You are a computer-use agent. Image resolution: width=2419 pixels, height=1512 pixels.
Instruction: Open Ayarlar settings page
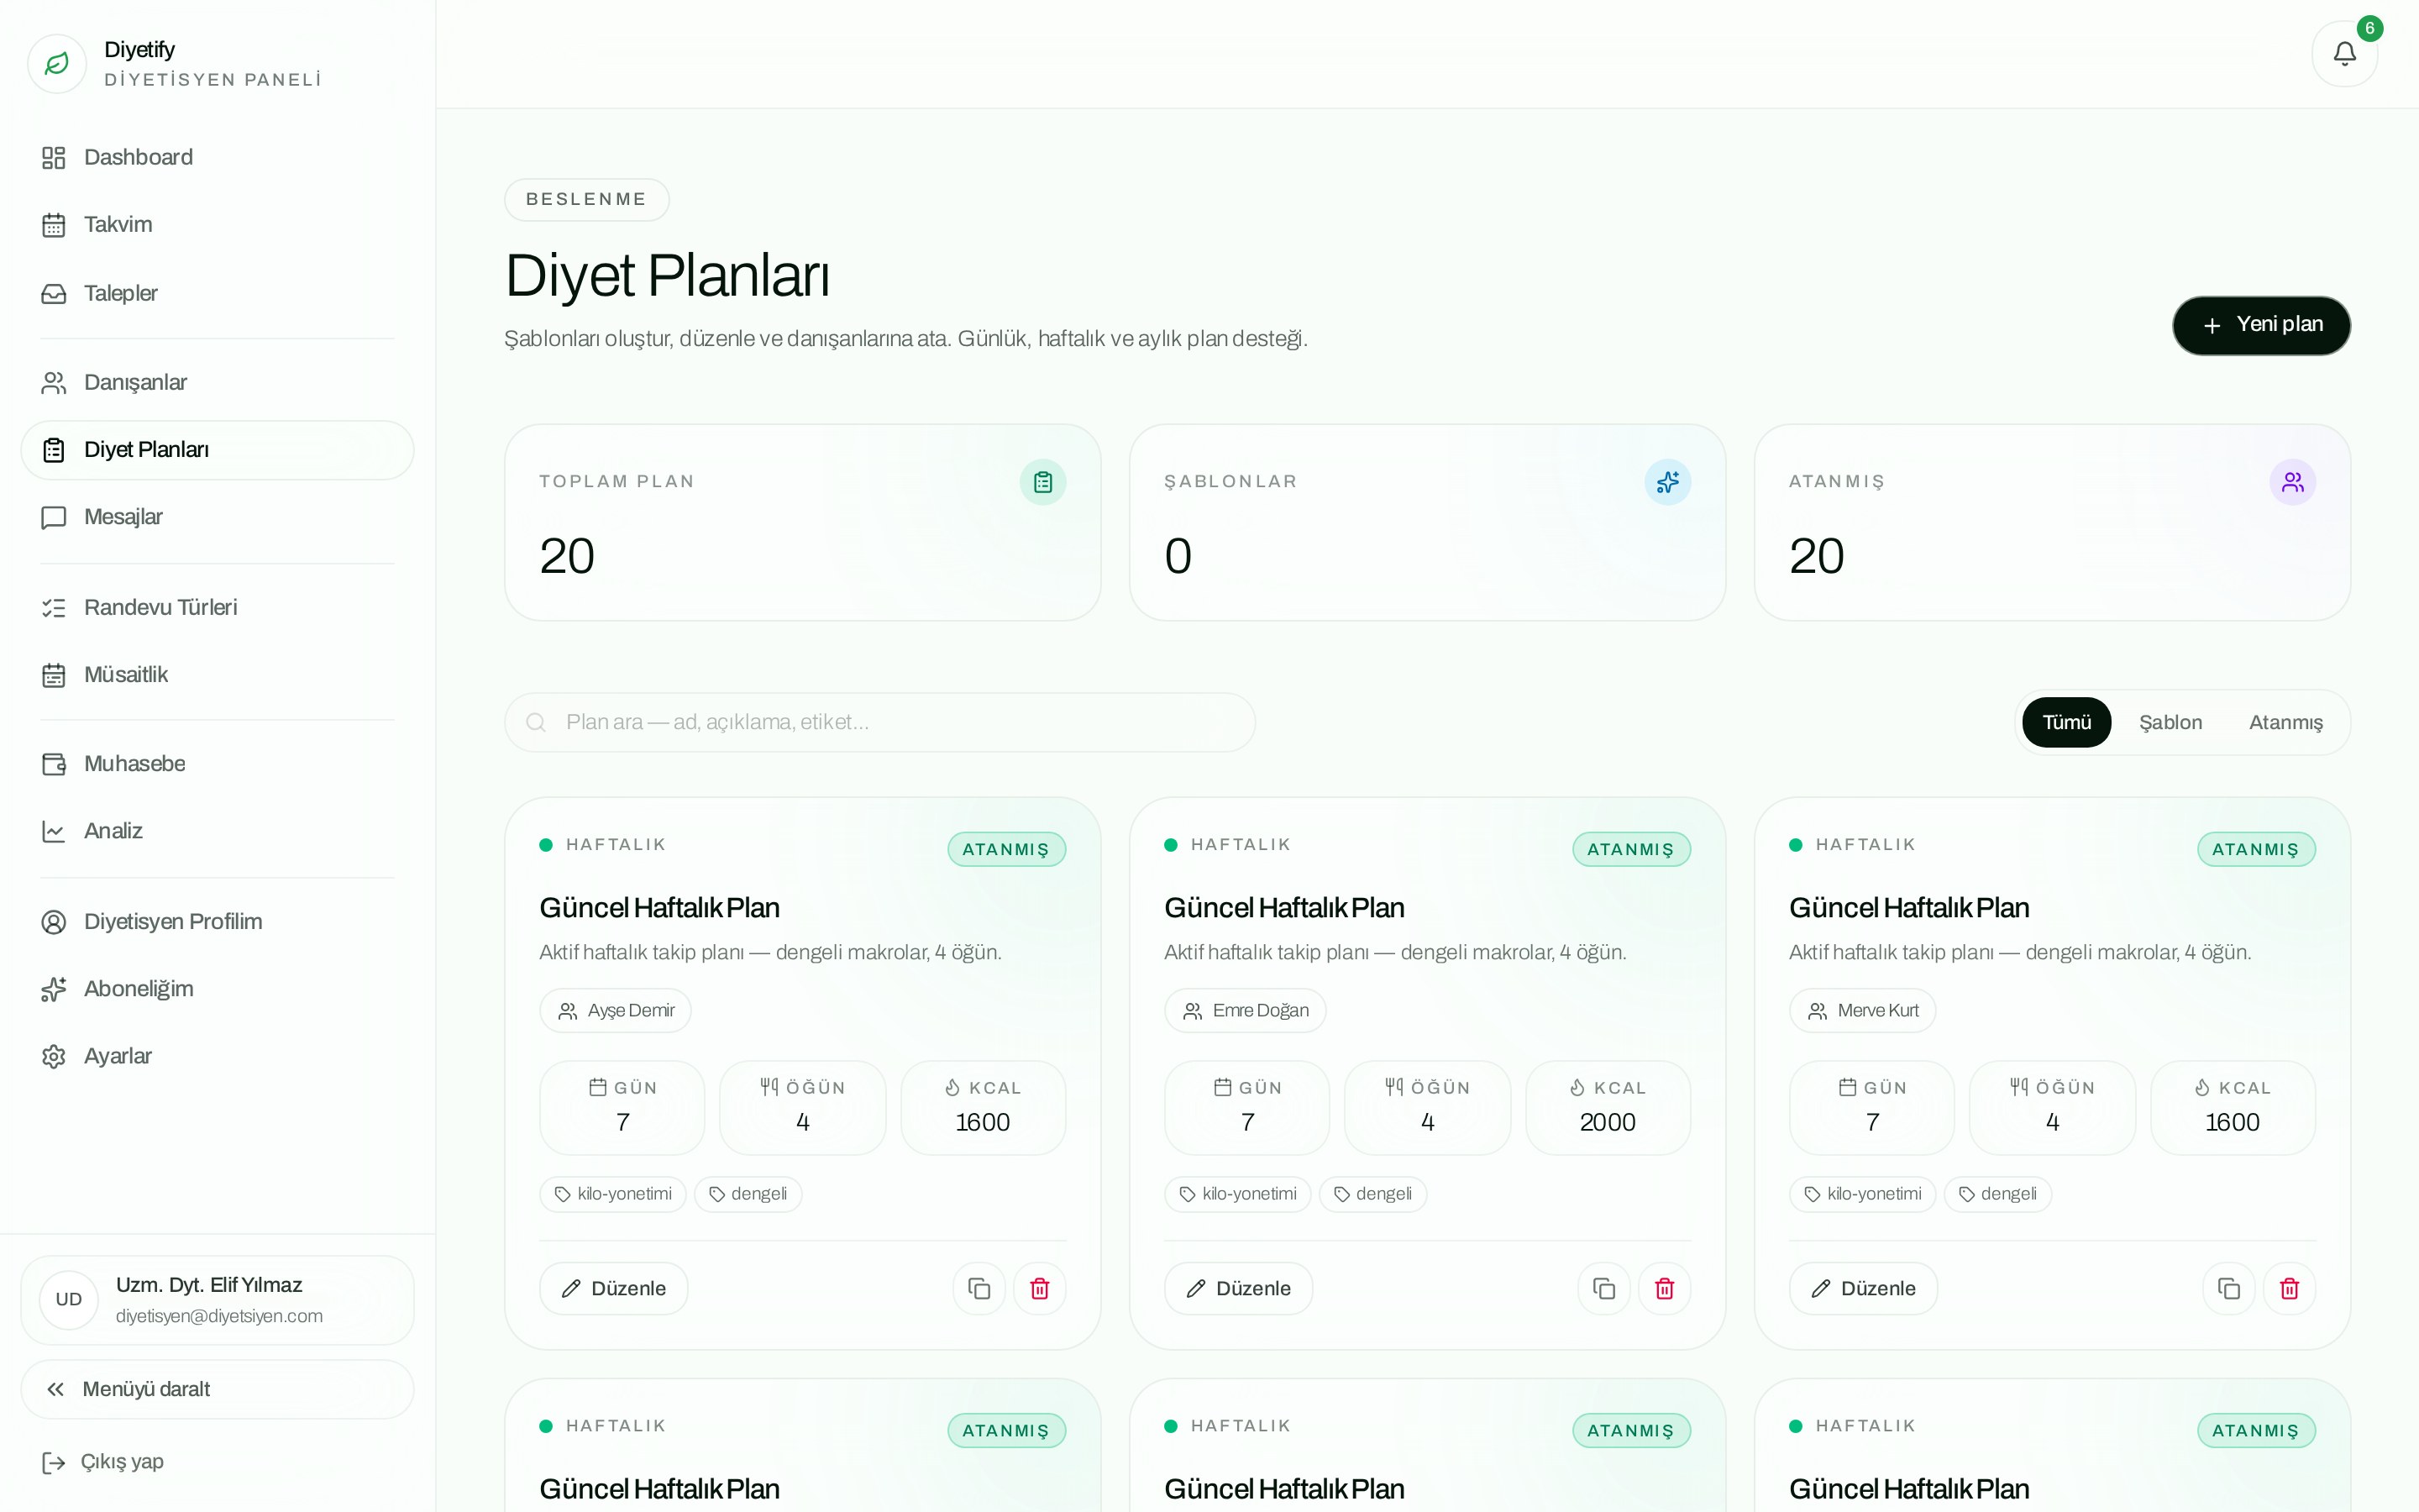pyautogui.click(x=217, y=1056)
